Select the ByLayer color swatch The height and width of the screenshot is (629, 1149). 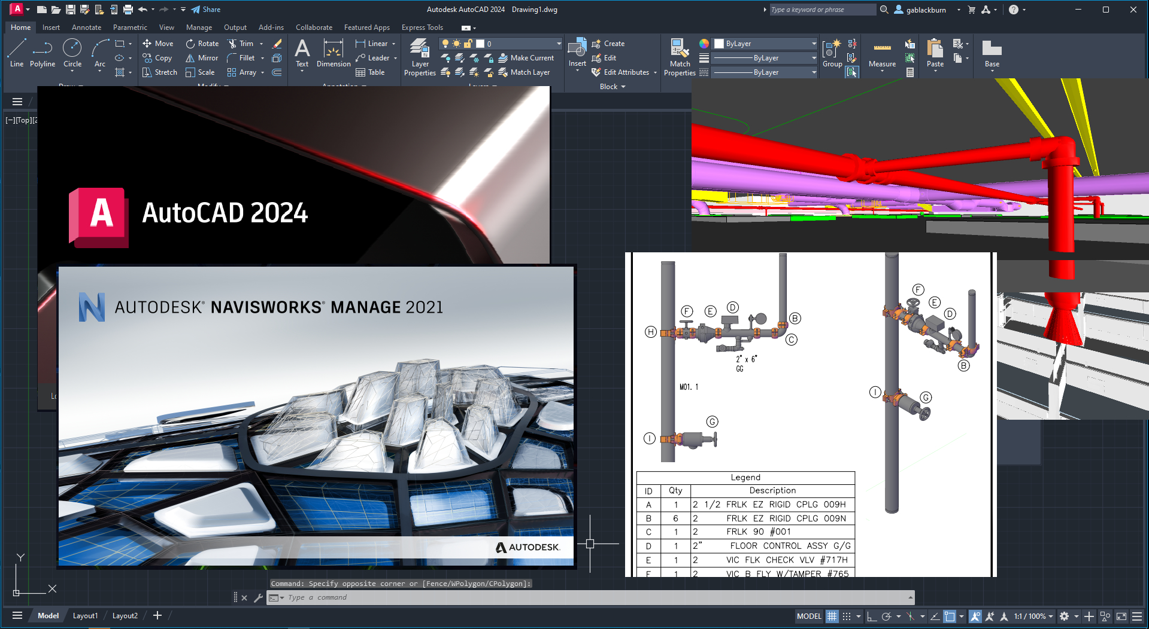point(718,43)
